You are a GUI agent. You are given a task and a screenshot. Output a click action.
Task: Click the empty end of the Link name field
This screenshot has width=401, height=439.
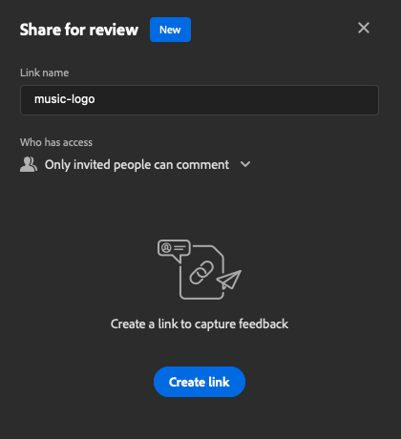point(236,100)
